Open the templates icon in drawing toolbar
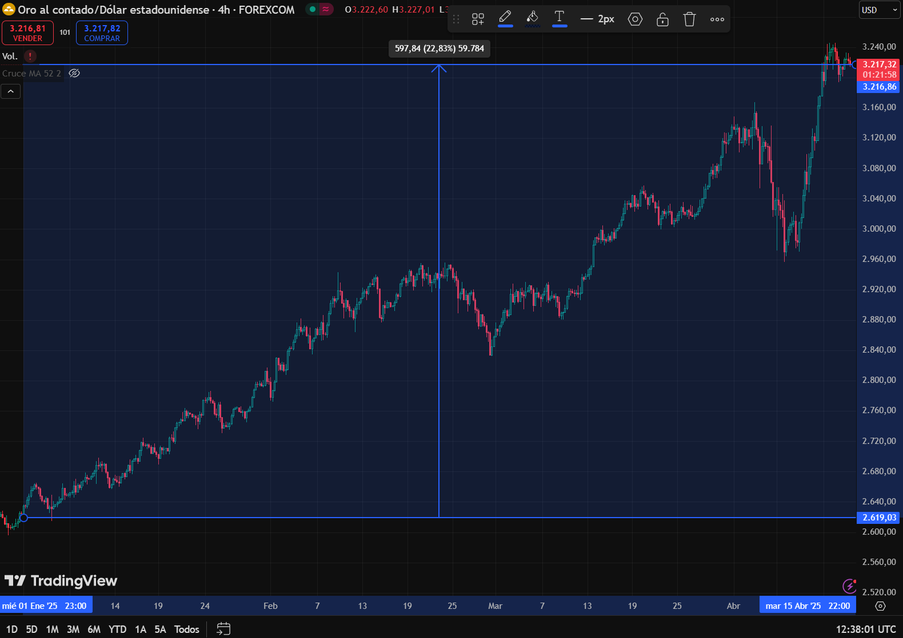903x638 pixels. click(x=478, y=19)
